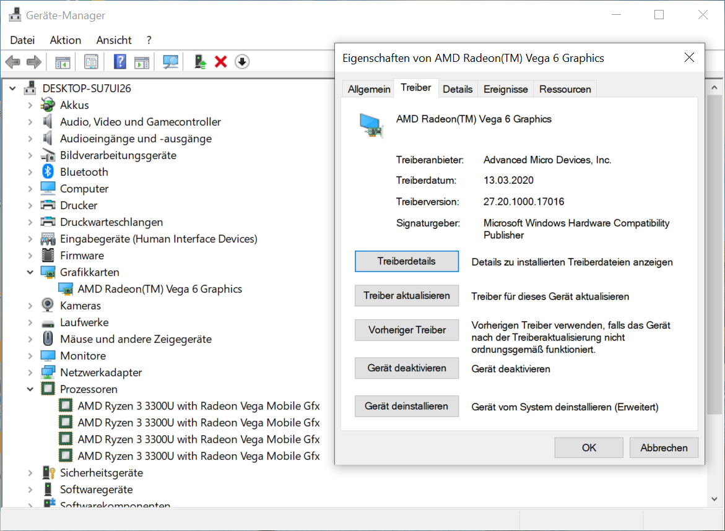Image resolution: width=725 pixels, height=531 pixels.
Task: Expand the Firmware category
Action: point(30,256)
